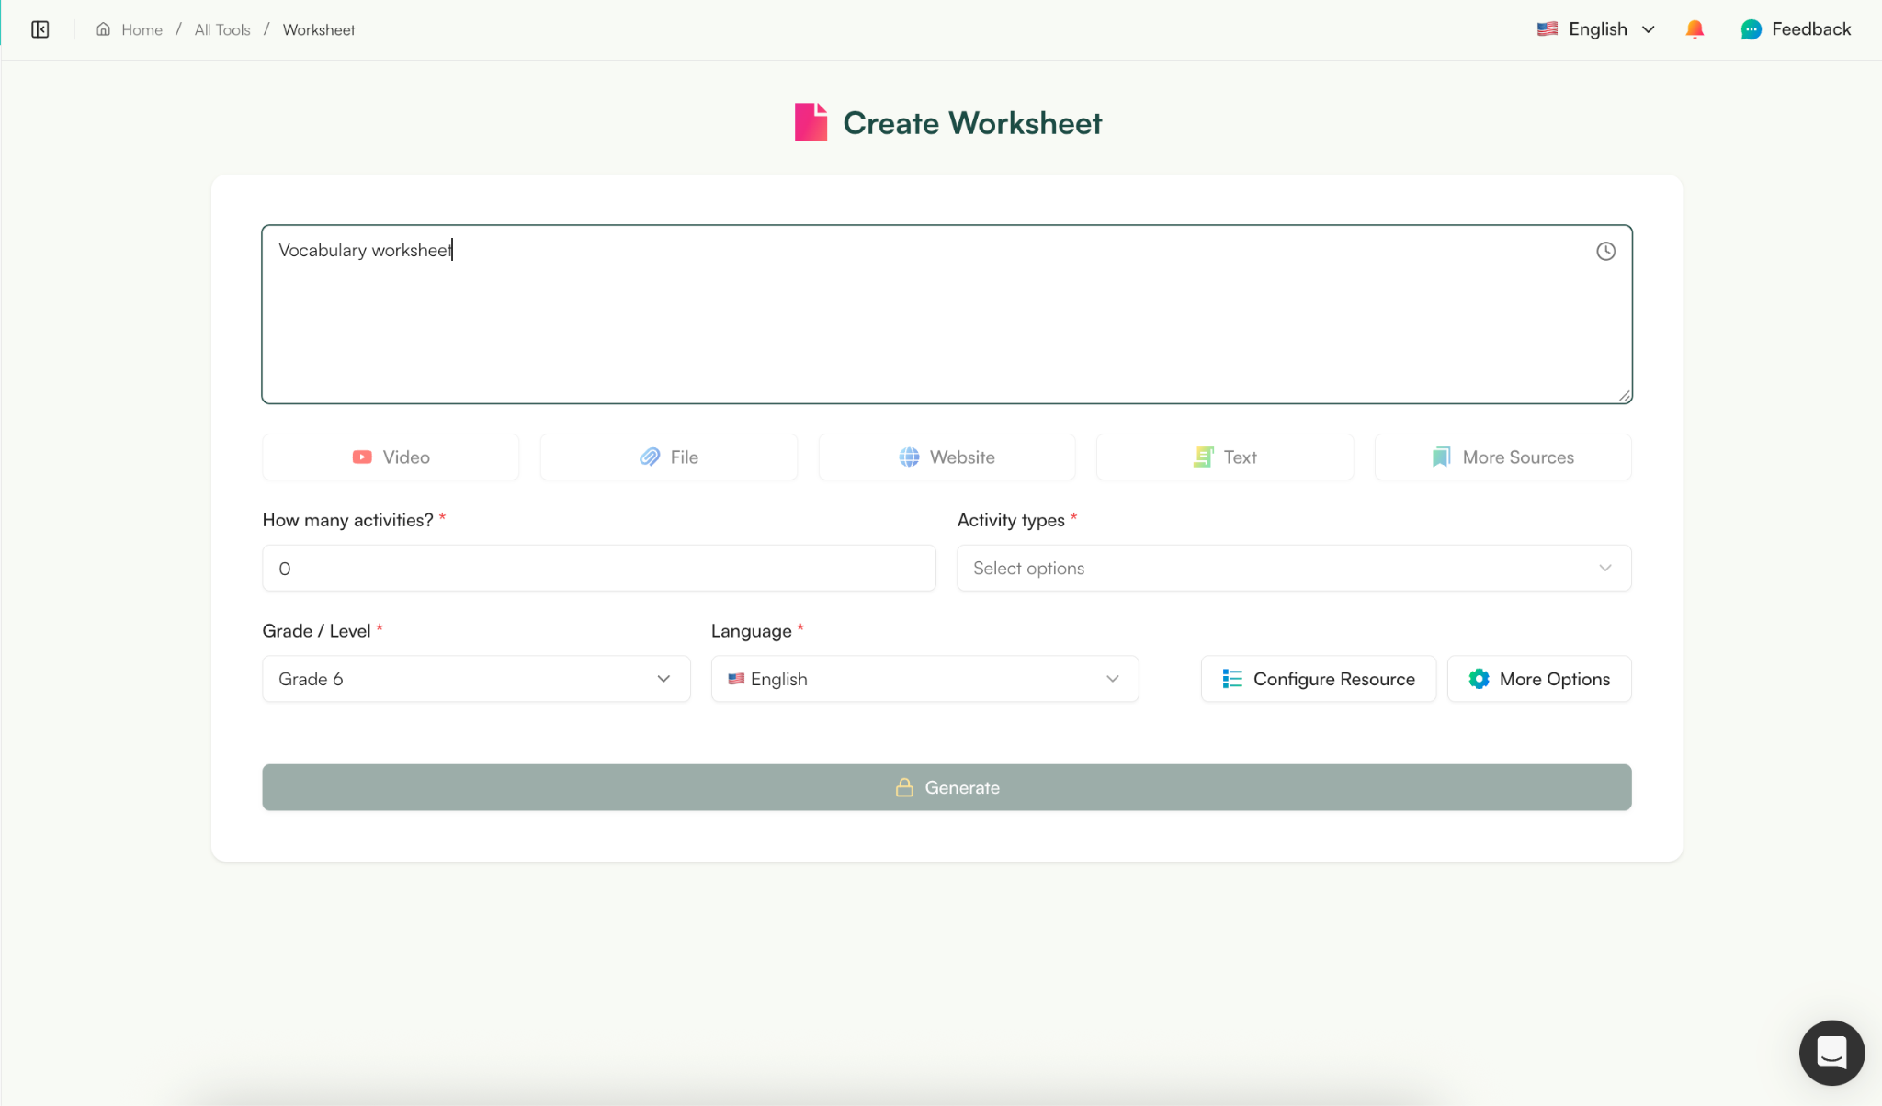
Task: Open the More Sources panel
Action: [x=1502, y=457]
